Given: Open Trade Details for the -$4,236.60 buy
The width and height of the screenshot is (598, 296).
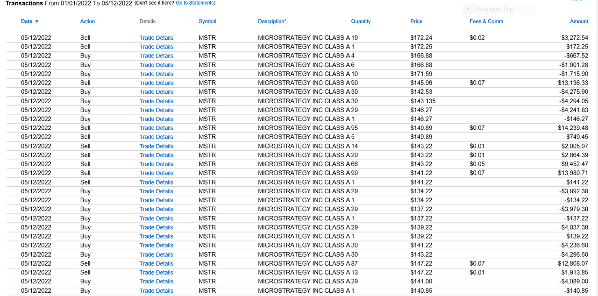Looking at the screenshot, I should pos(156,245).
